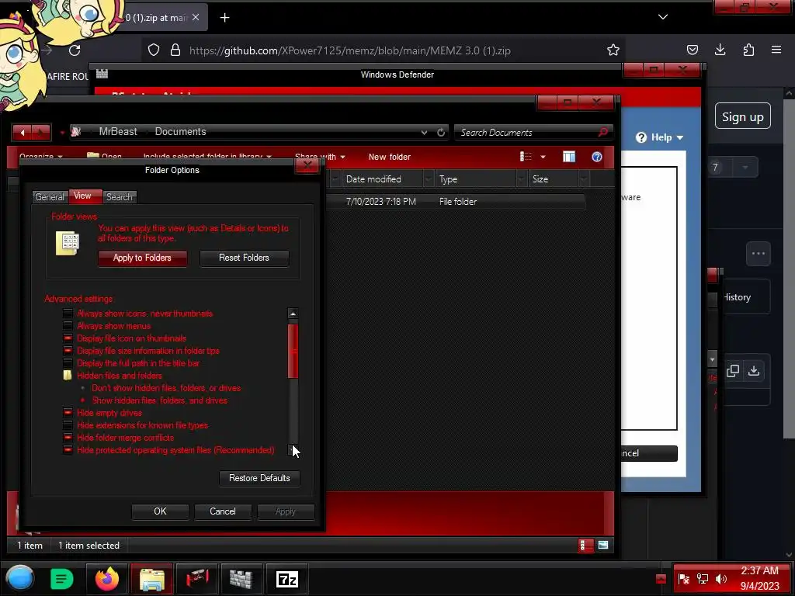This screenshot has height=596, width=795.
Task: Toggle Display file size information in folder tips
Action: coord(68,351)
